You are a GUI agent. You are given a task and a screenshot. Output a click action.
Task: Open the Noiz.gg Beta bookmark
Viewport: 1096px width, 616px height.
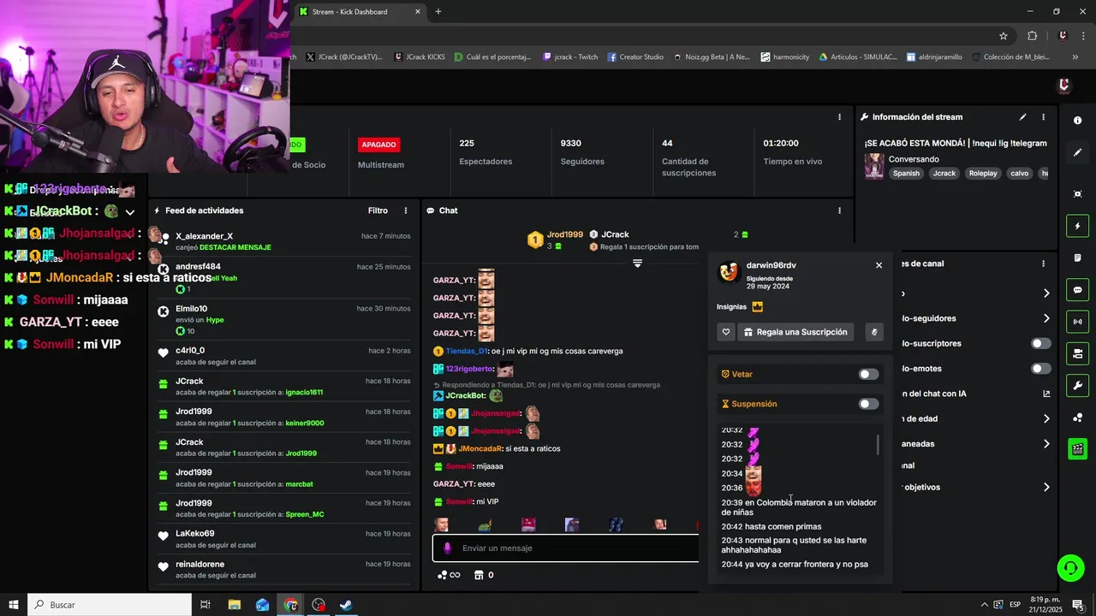click(711, 57)
